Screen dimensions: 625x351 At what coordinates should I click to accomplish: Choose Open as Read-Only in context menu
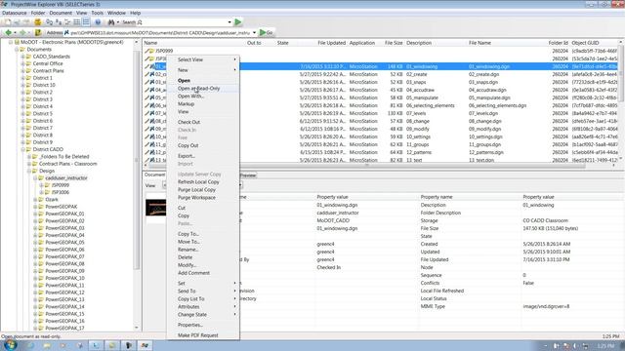pyautogui.click(x=203, y=89)
